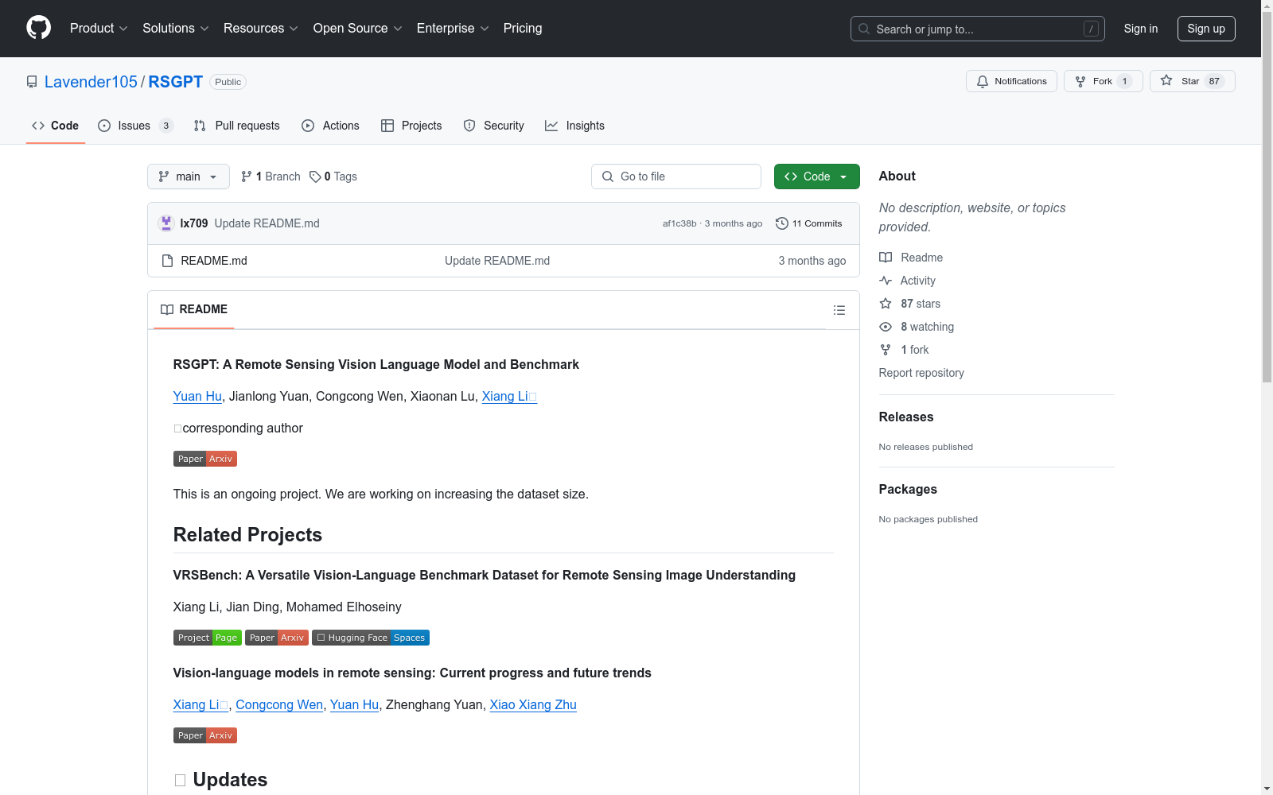Open the Pull requests tab
This screenshot has height=795, width=1273.
[x=237, y=126]
